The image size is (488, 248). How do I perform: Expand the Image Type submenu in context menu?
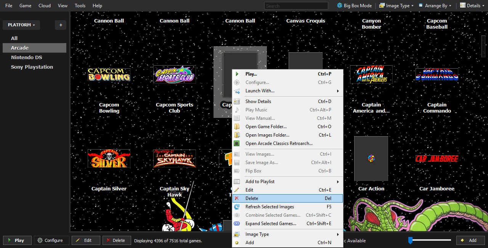(x=288, y=234)
